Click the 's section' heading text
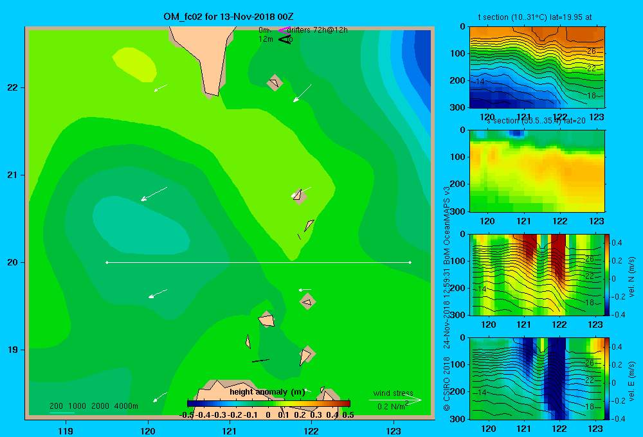 pyautogui.click(x=536, y=121)
